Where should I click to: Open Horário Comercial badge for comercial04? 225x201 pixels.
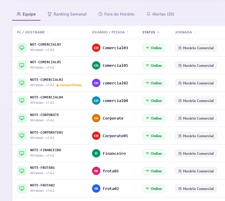pos(196,101)
